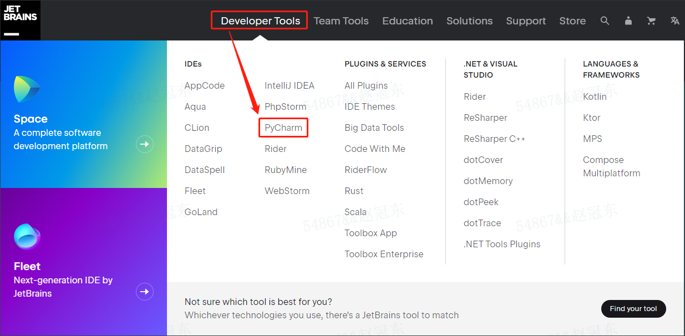This screenshot has height=336, width=685.
Task: Open the All Plugins link
Action: point(366,85)
